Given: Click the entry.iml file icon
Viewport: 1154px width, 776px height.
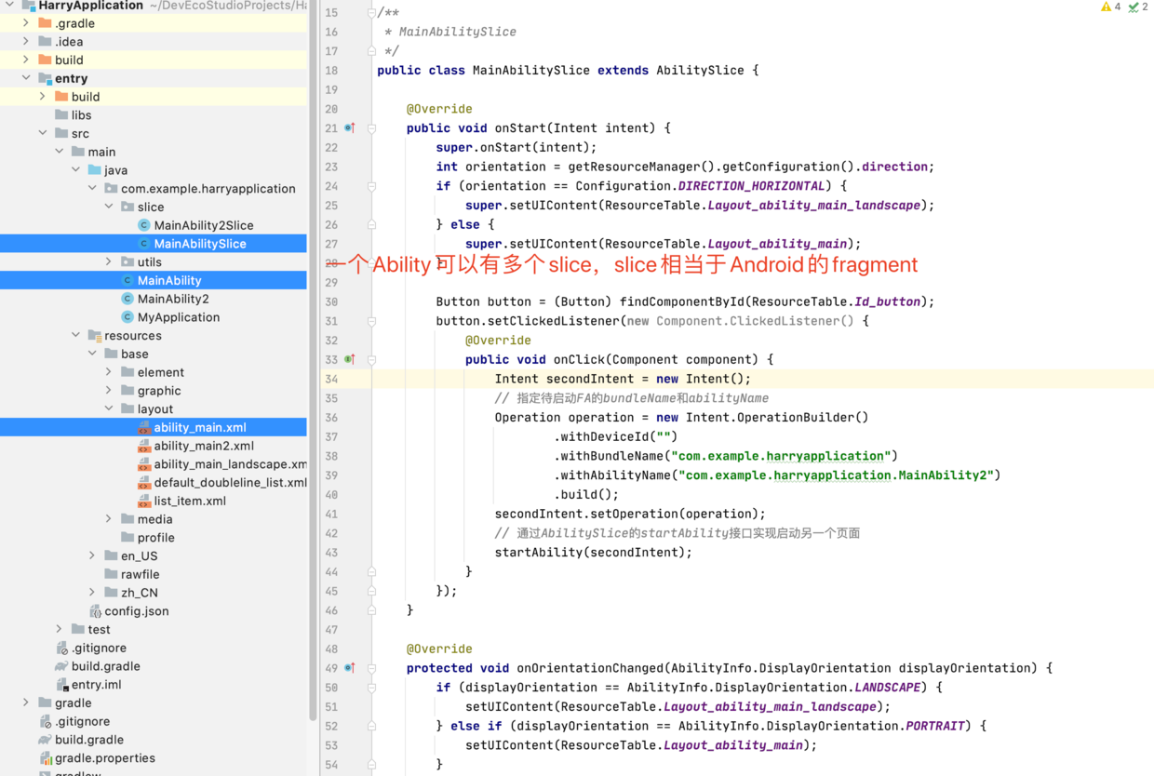Looking at the screenshot, I should pos(61,685).
